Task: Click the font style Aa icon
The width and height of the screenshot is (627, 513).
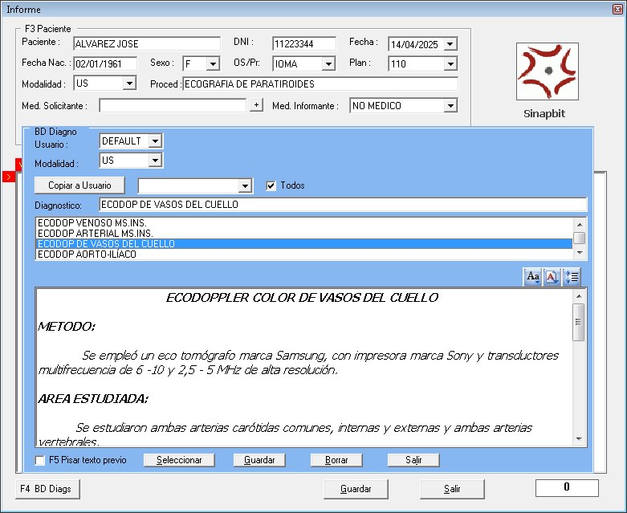Action: (x=532, y=276)
